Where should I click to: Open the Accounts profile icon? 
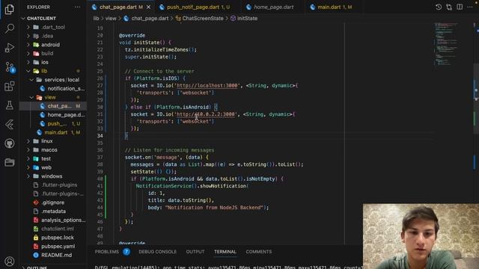point(10,262)
